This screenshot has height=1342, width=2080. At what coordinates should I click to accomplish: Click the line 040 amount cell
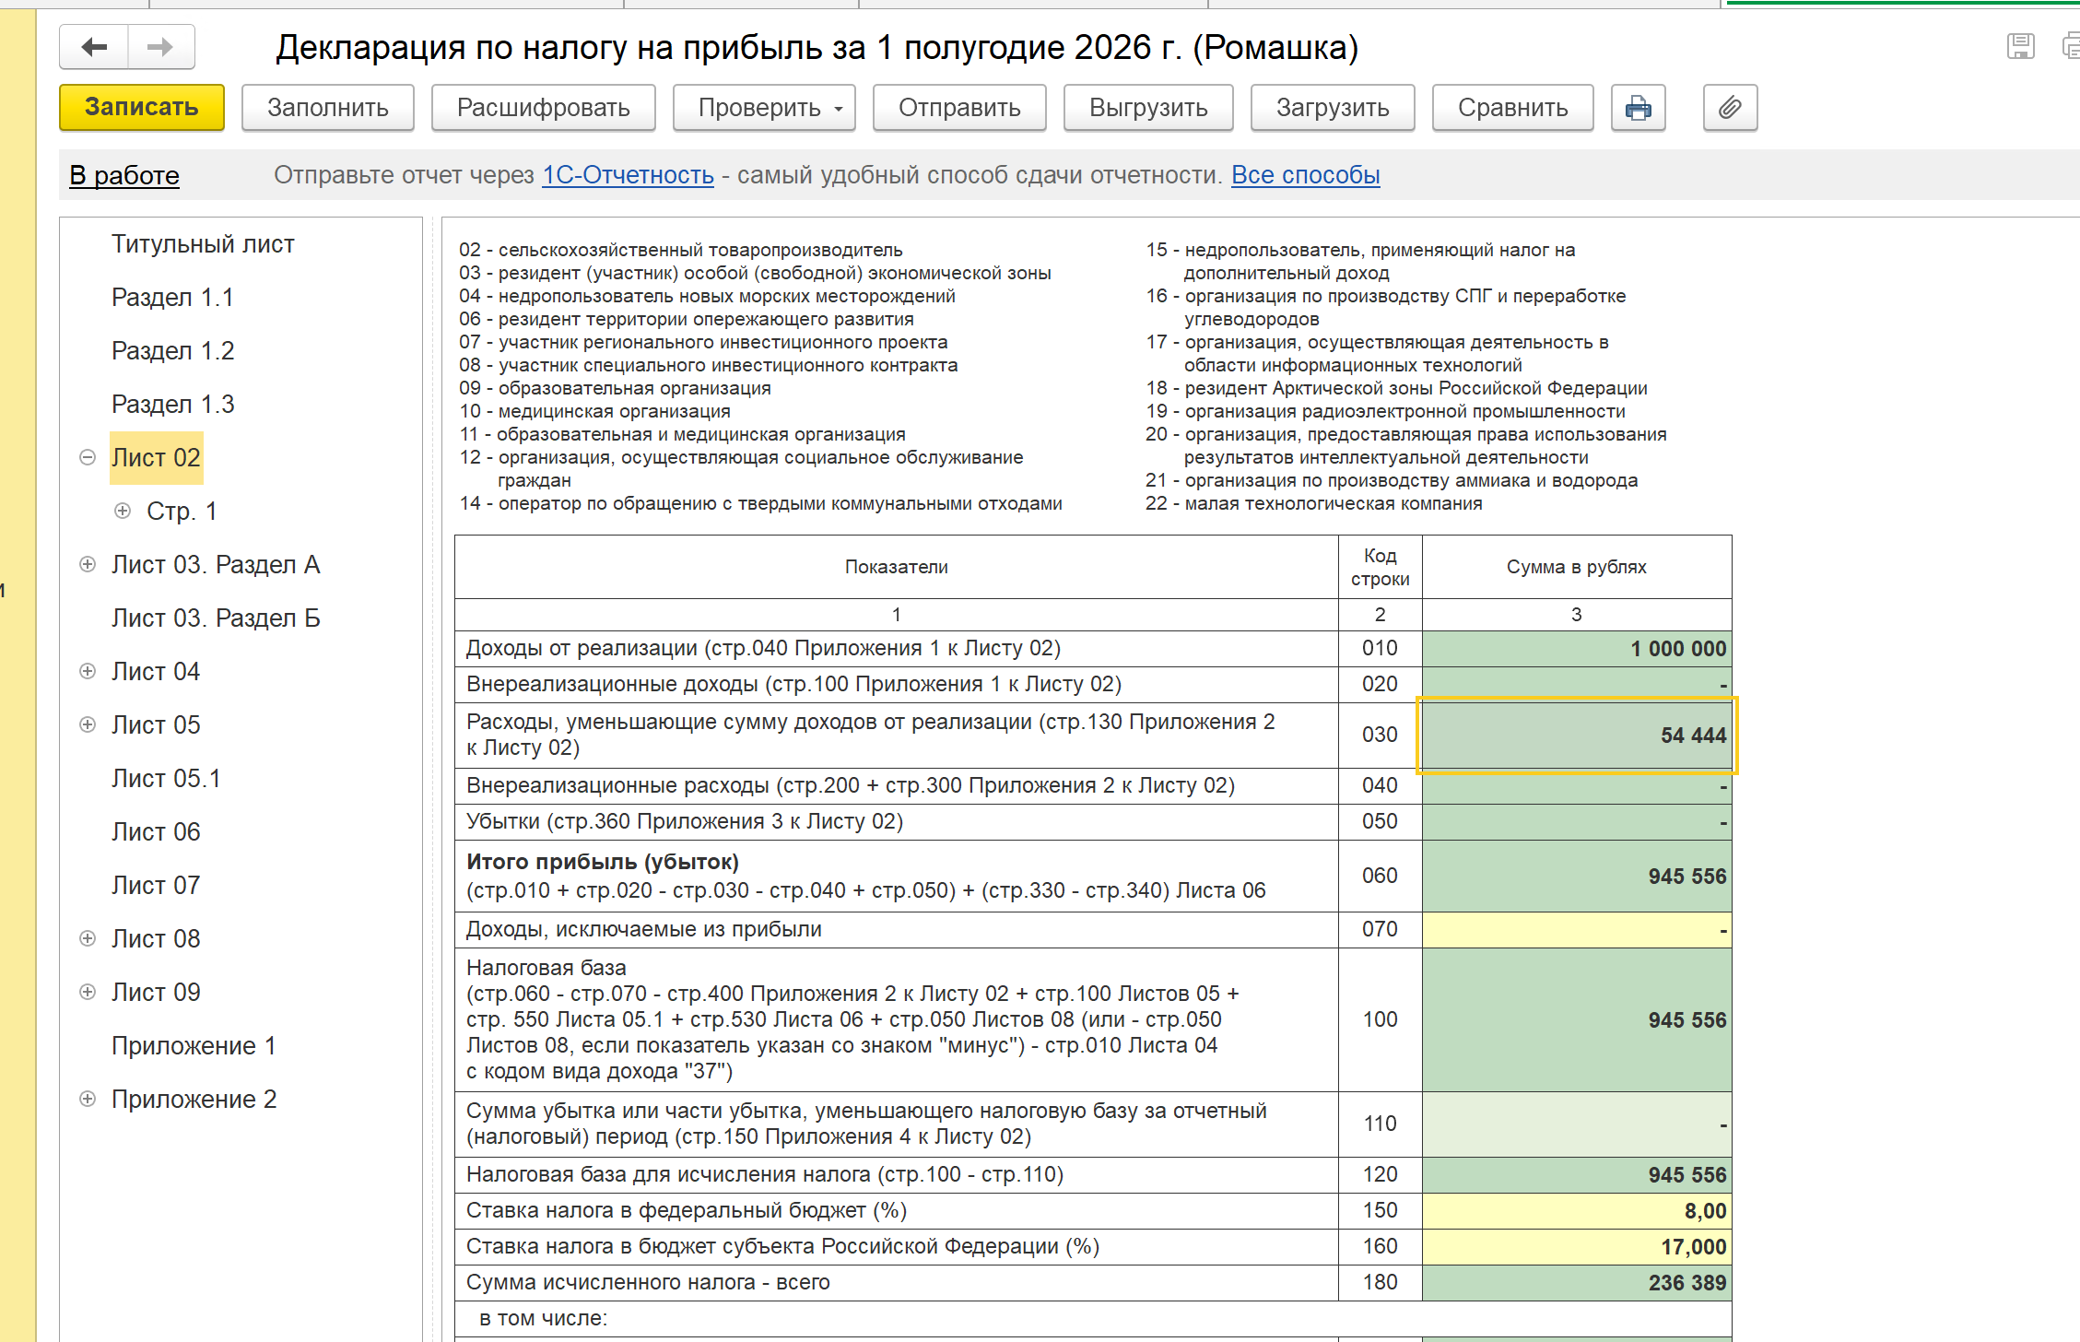1577,786
